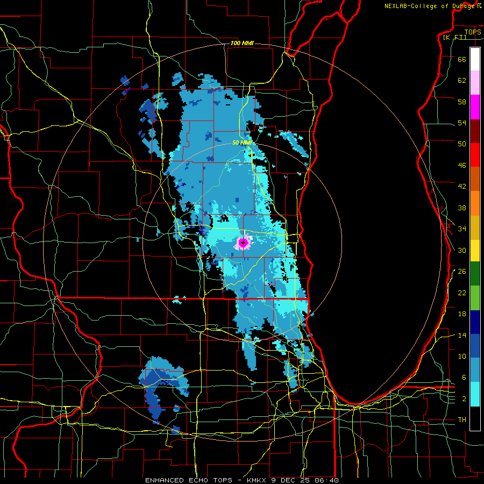Viewport: 484px width, 484px height.
Task: Click the '100 NMI' range ring label
Action: click(242, 43)
